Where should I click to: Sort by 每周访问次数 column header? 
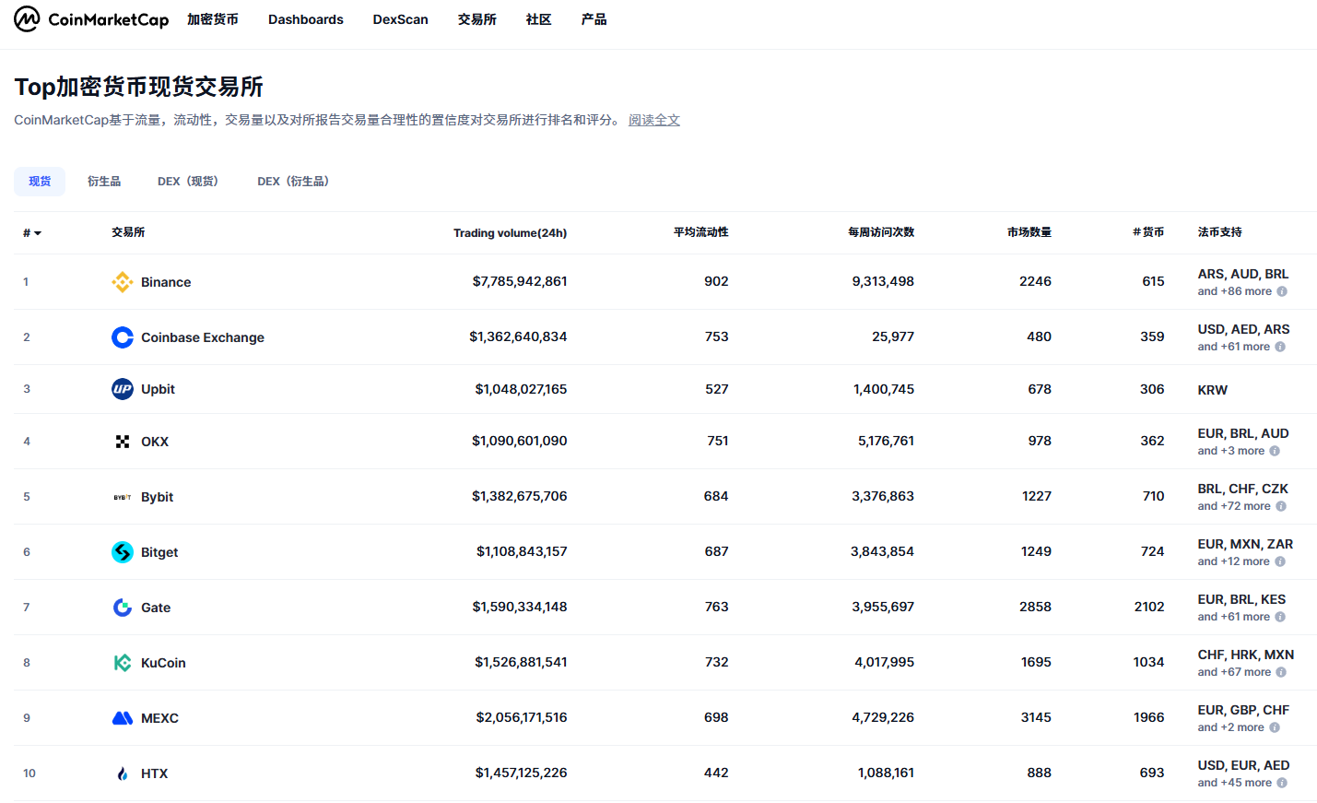coord(881,232)
